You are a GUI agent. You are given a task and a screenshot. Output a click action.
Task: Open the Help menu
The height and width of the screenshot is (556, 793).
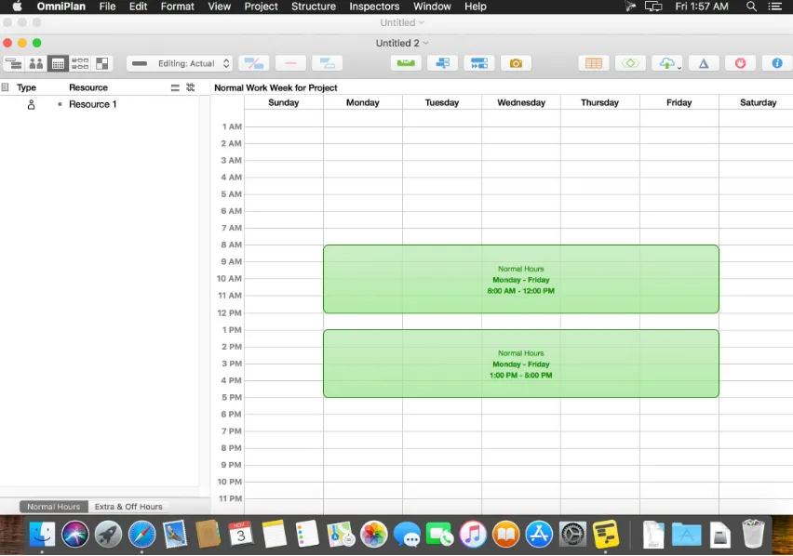coord(476,7)
